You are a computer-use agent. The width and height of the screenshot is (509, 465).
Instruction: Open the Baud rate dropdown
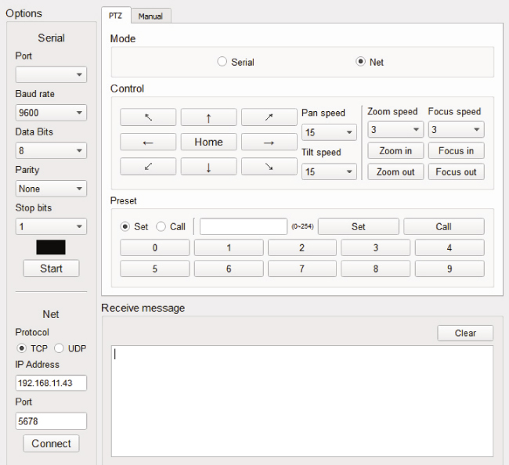(x=51, y=114)
